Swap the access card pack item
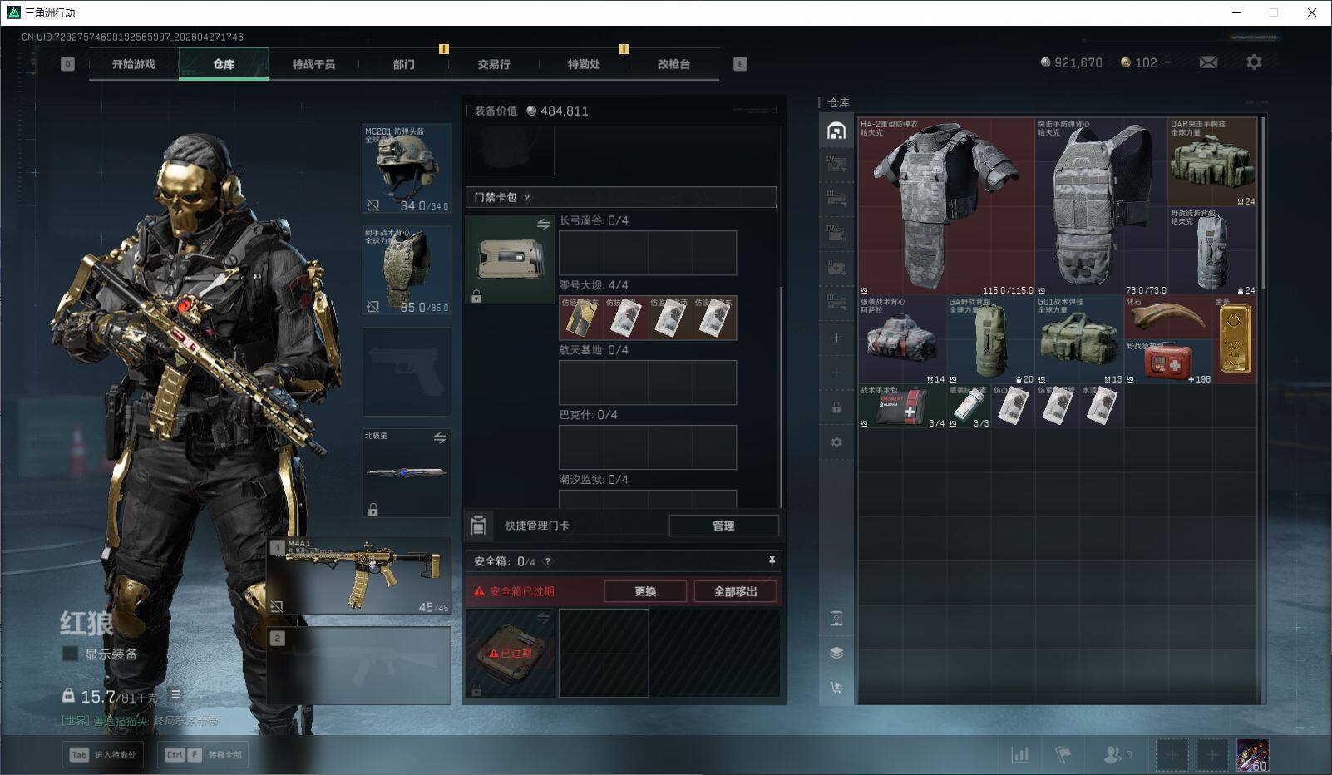Screen dimensions: 1332x775 point(543,225)
